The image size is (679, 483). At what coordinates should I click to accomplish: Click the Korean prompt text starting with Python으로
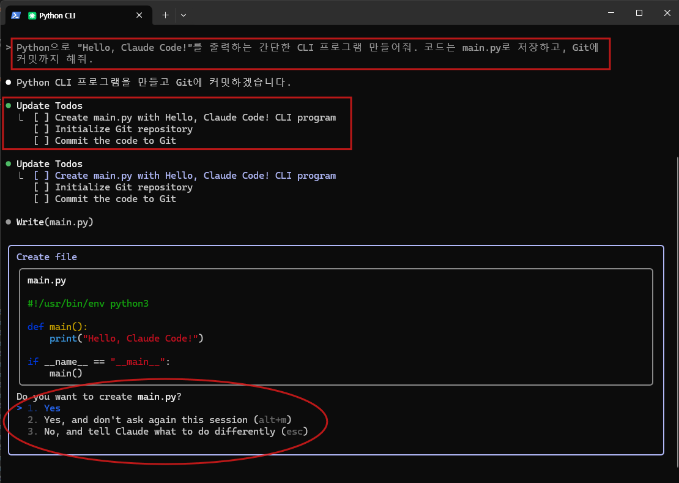308,53
